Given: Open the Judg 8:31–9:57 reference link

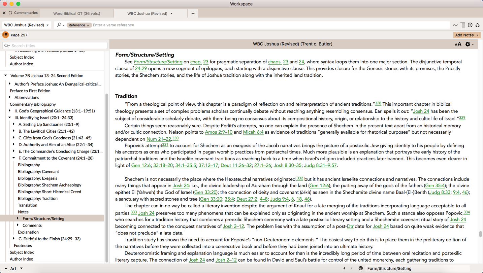Looking at the screenshot, I should click(x=320, y=165).
